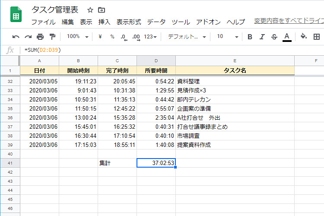The image size is (324, 216).
Task: Open the ヘルプ menu
Action: (x=236, y=22)
